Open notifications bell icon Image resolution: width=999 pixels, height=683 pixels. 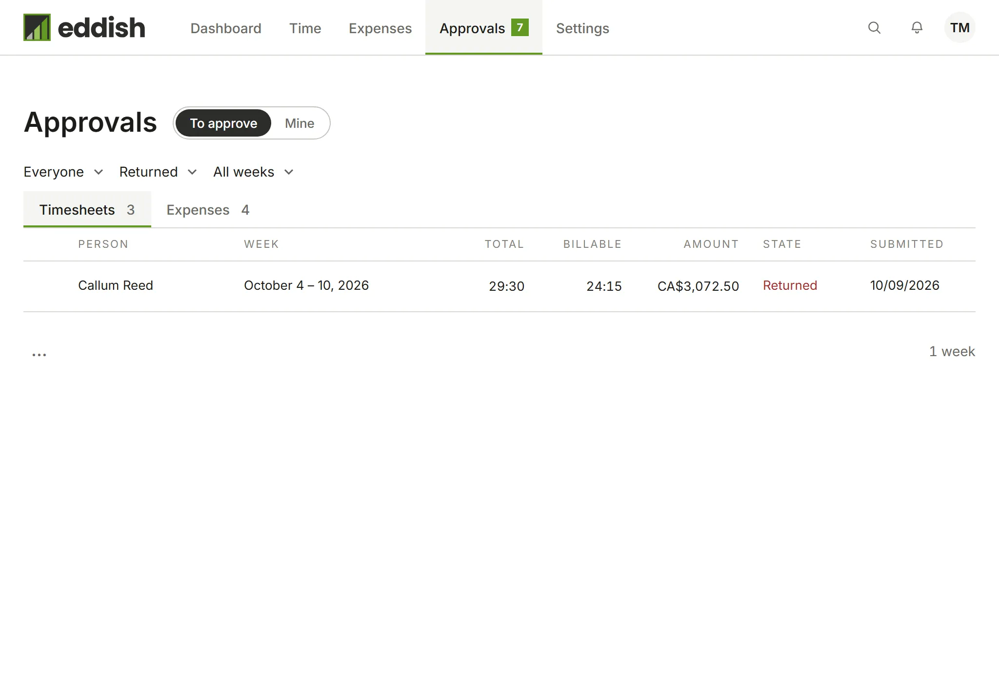[x=917, y=28]
